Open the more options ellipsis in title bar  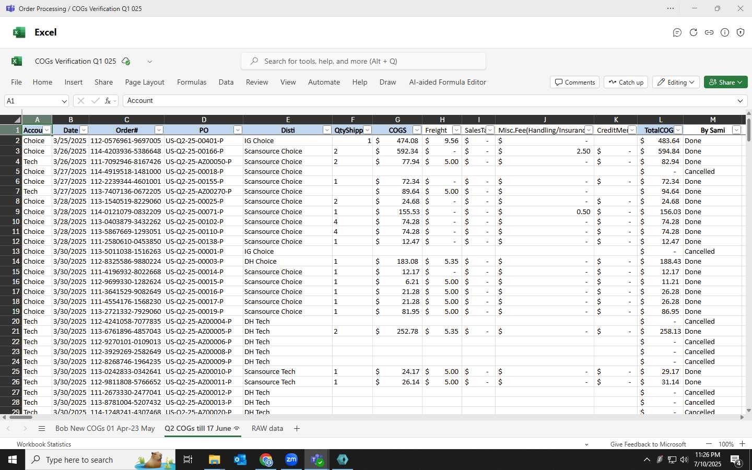click(x=671, y=8)
